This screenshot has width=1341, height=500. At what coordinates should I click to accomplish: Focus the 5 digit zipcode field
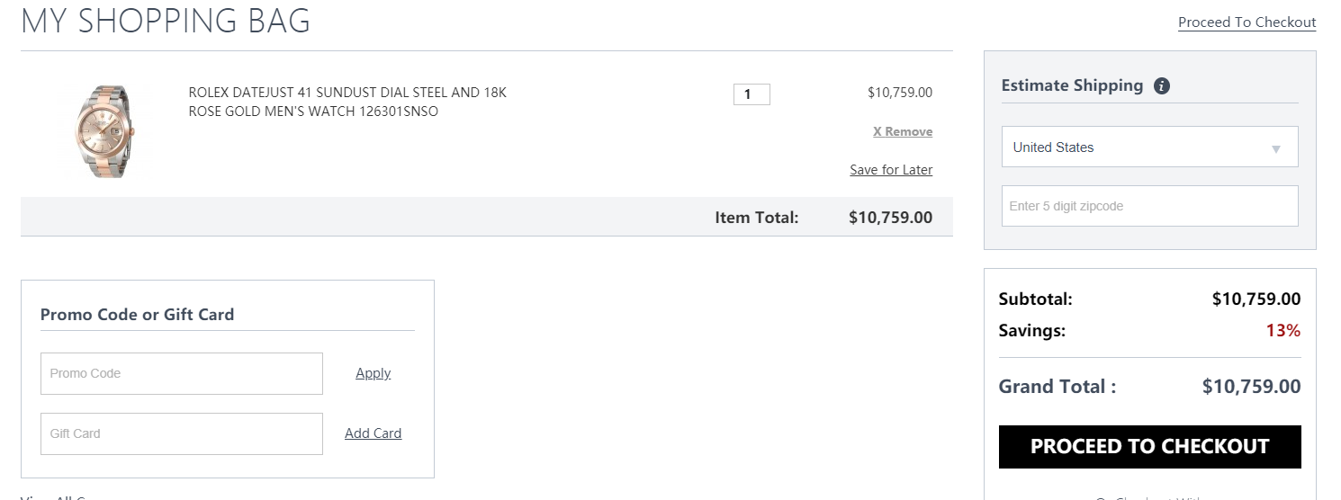click(x=1149, y=206)
